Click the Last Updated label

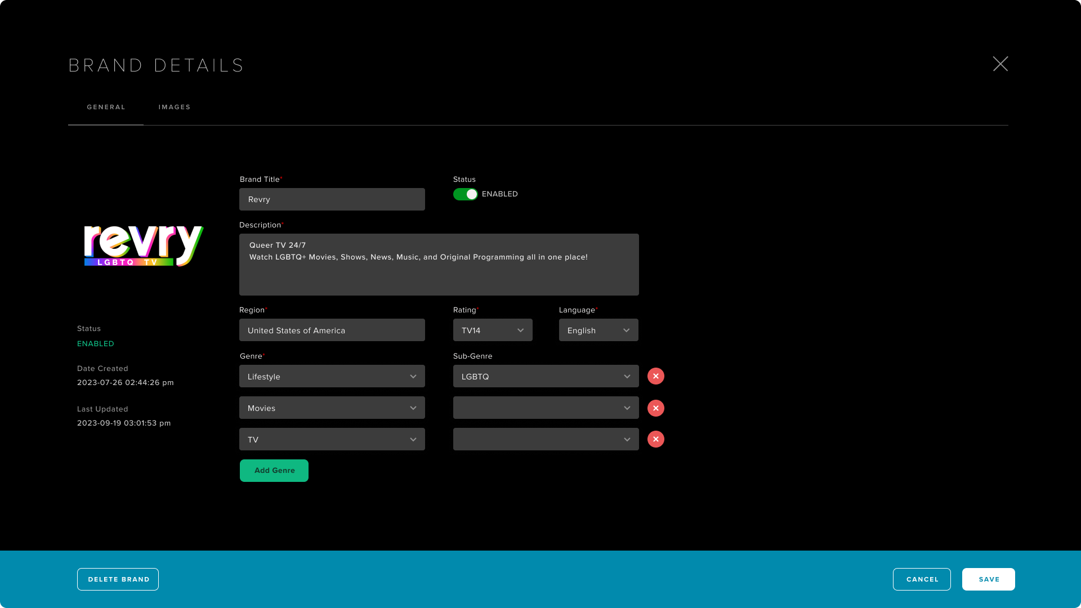(102, 409)
